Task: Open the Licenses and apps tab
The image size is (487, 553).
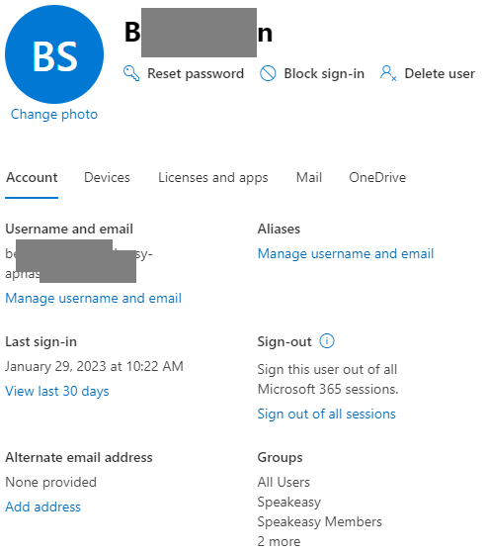Action: point(213,178)
